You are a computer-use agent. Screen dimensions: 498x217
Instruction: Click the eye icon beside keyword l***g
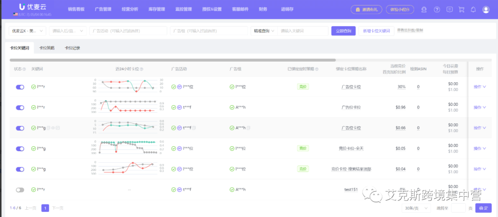(x=53, y=128)
